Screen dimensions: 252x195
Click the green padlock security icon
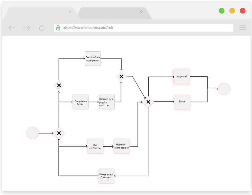coord(58,27)
